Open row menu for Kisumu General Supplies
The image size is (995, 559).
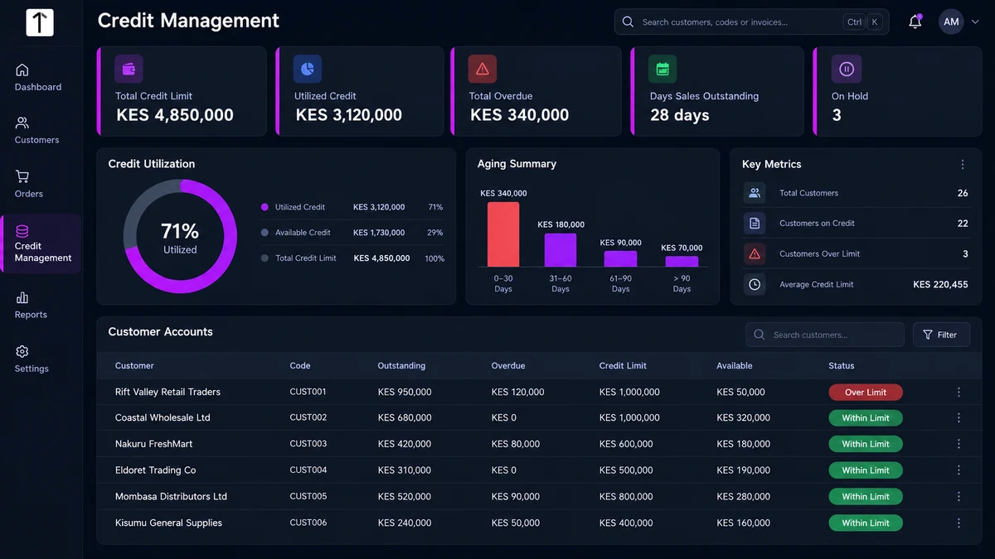coord(959,523)
